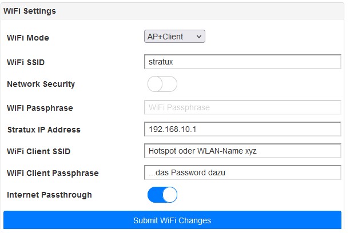Click the Internet Passthrough label text
350x233 pixels.
point(49,195)
